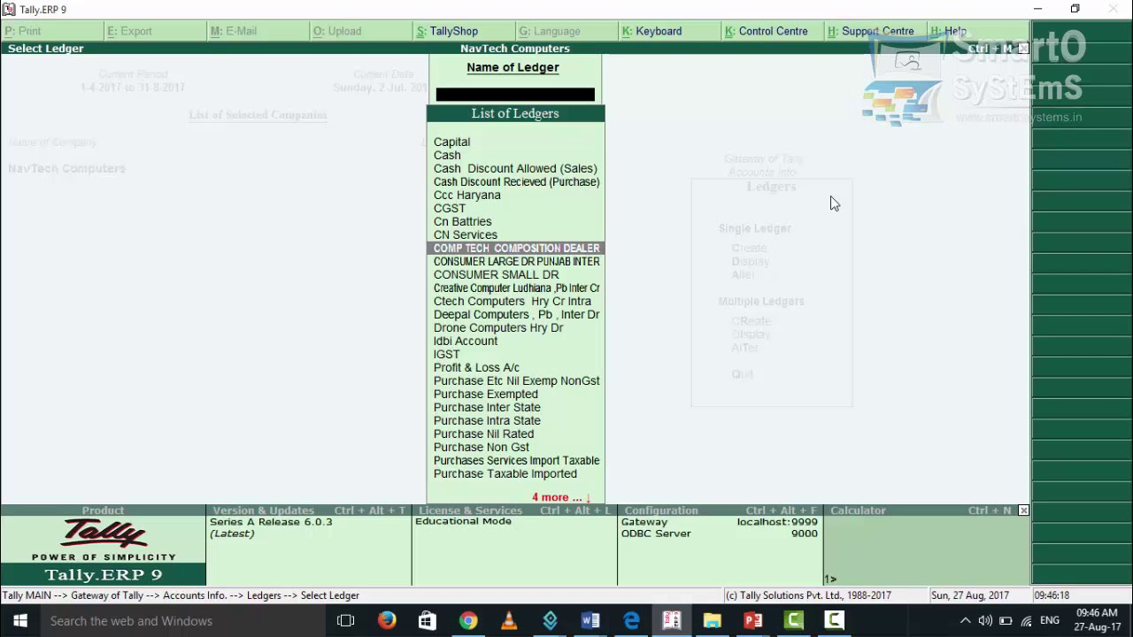The image size is (1133, 637).
Task: Choose the COMP TECH COMPOSITION DEALER ledger
Action: tap(516, 248)
